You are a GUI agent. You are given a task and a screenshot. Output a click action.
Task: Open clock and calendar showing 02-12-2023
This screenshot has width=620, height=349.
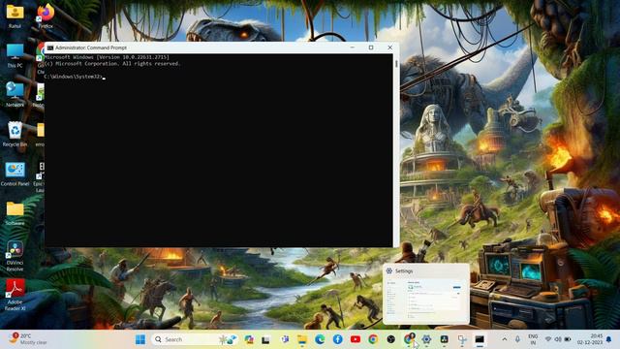click(x=590, y=339)
